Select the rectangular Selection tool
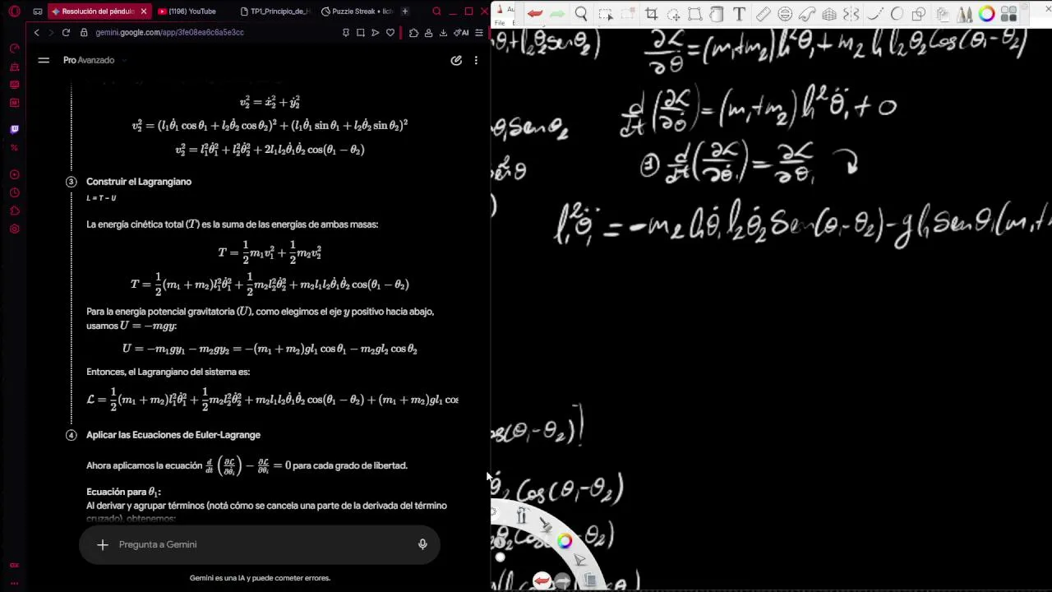Image resolution: width=1052 pixels, height=592 pixels. [606, 14]
